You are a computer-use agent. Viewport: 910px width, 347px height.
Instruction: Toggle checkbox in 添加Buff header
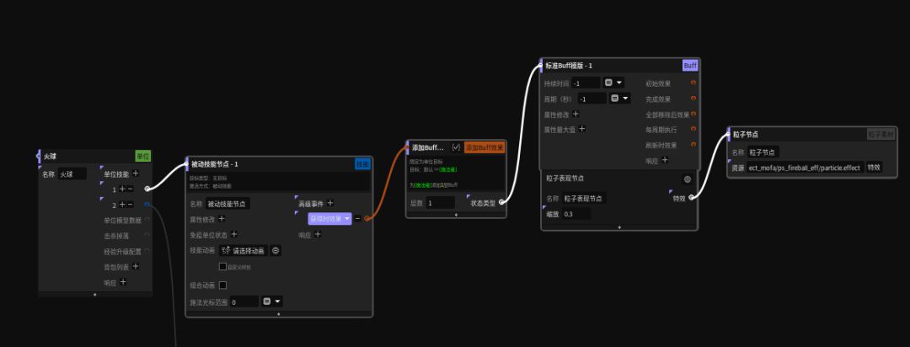(x=456, y=147)
